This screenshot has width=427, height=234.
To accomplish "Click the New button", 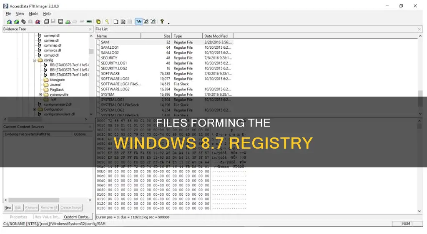I will tap(8, 208).
